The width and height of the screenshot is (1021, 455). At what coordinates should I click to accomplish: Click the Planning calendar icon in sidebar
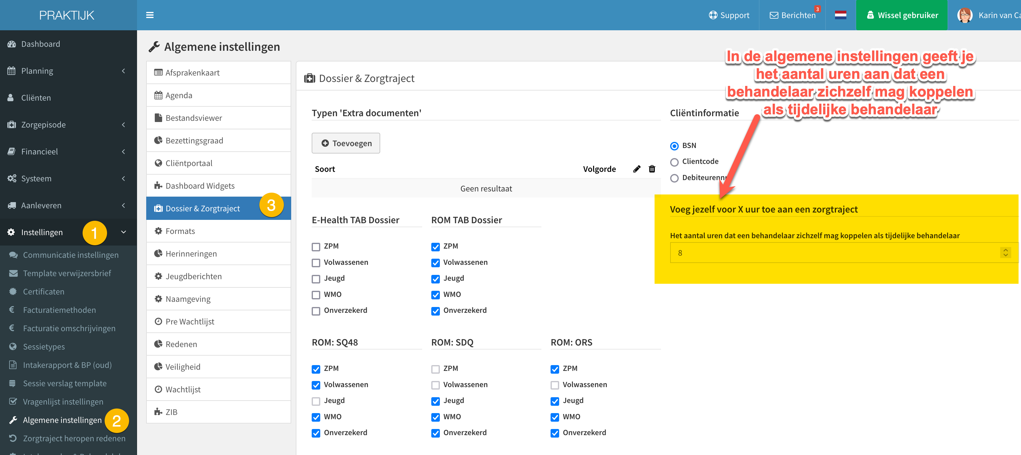pos(11,71)
